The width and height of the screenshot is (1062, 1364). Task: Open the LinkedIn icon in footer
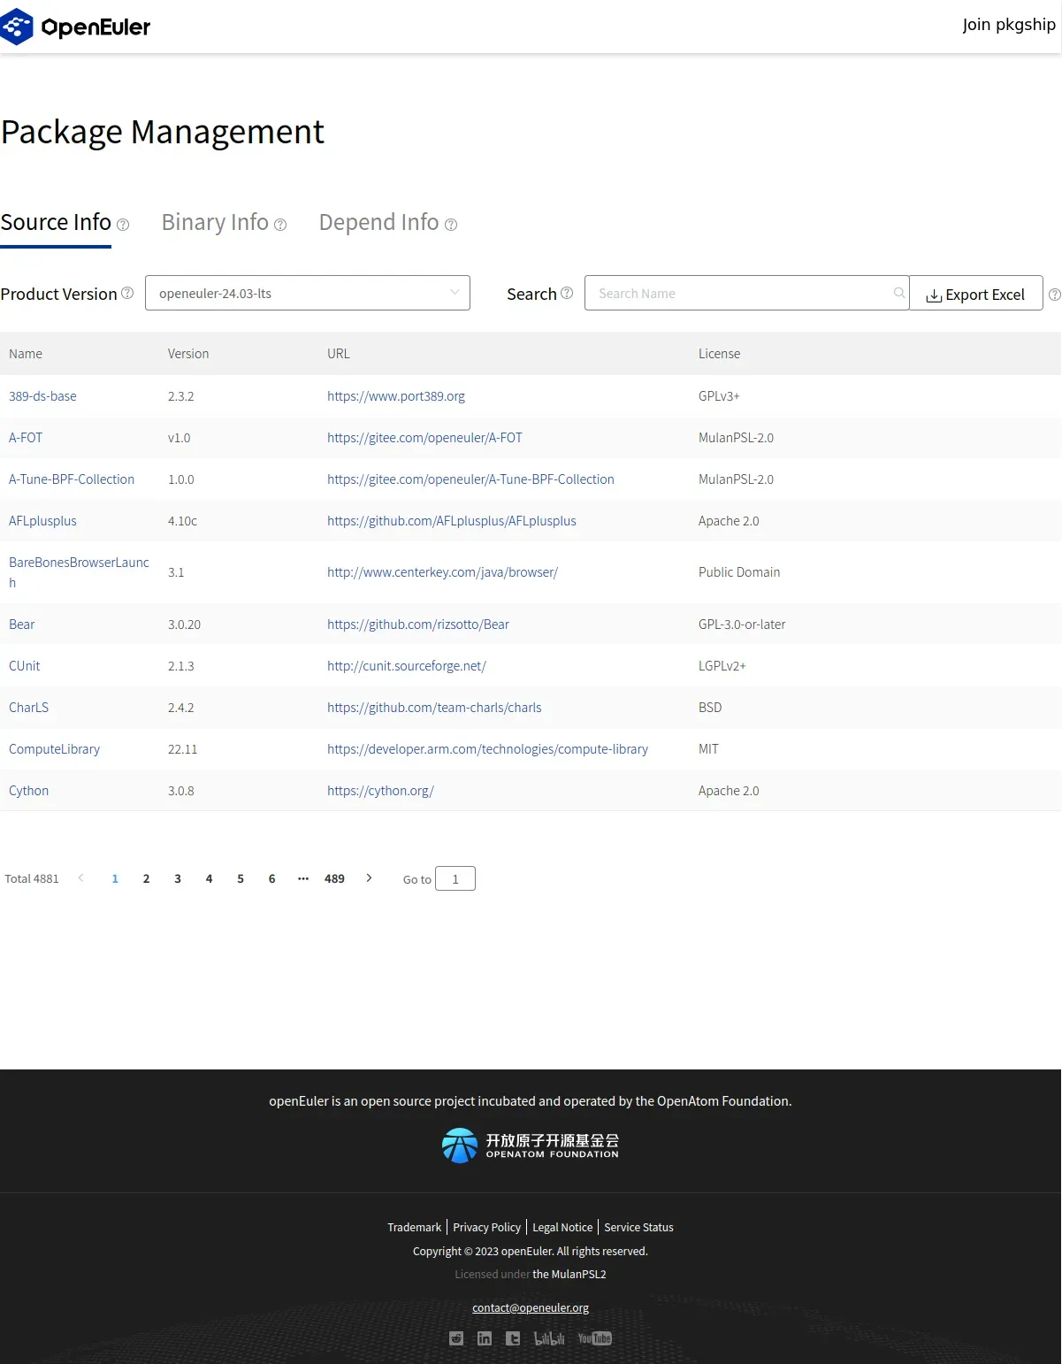tap(485, 1338)
